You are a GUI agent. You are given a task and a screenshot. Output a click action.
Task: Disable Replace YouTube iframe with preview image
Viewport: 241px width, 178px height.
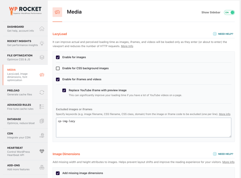[x=64, y=90]
